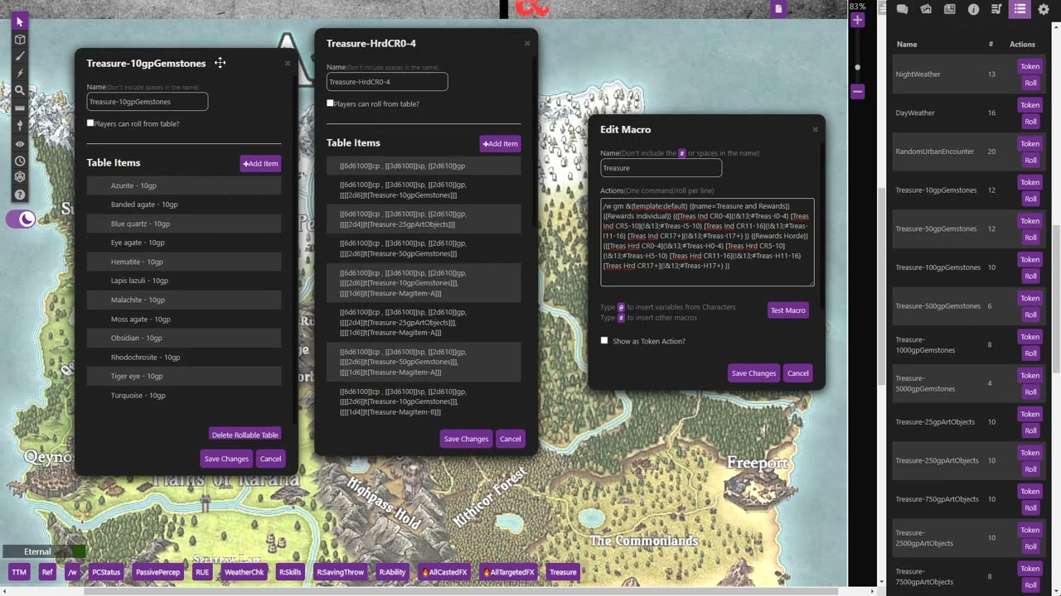Choose the Select arrow tool
1061x596 pixels.
(x=19, y=22)
